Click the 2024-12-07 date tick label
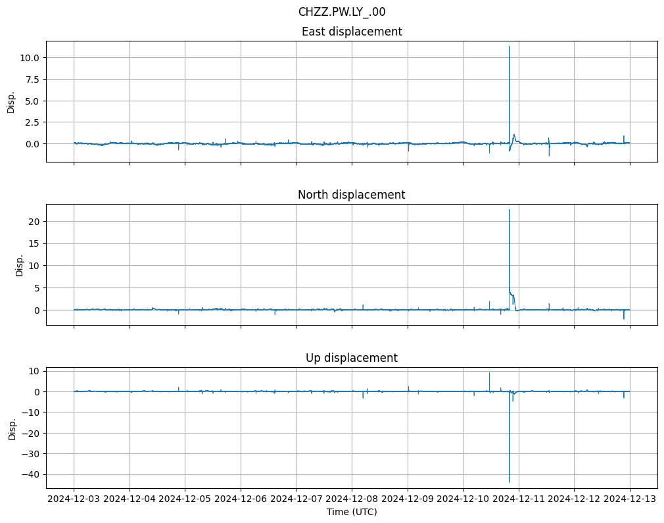This screenshot has width=664, height=523. pyautogui.click(x=296, y=499)
